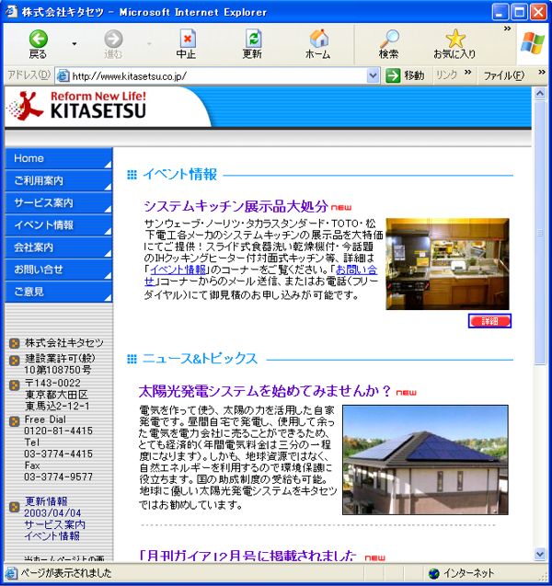552x586 pixels.
Task: Click the red 詳細 details button
Action: coord(489,321)
